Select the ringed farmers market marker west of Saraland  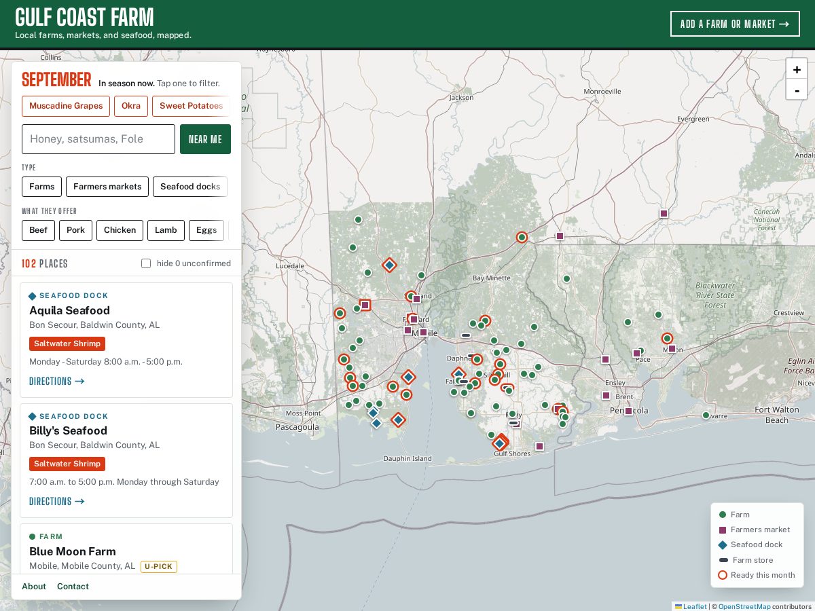coord(365,305)
